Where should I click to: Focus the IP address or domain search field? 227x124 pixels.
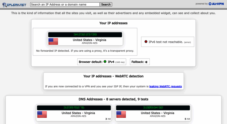point(65,4)
